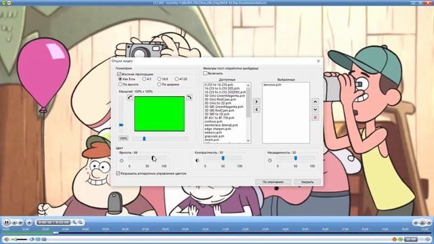Enable the shaders 'Включить' checkbox

pyautogui.click(x=205, y=73)
